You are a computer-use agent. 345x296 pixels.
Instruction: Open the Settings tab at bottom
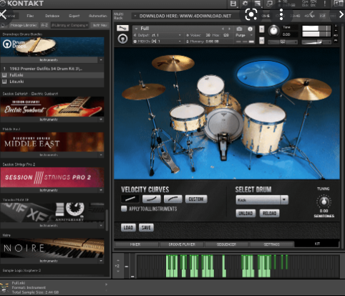[x=271, y=244]
